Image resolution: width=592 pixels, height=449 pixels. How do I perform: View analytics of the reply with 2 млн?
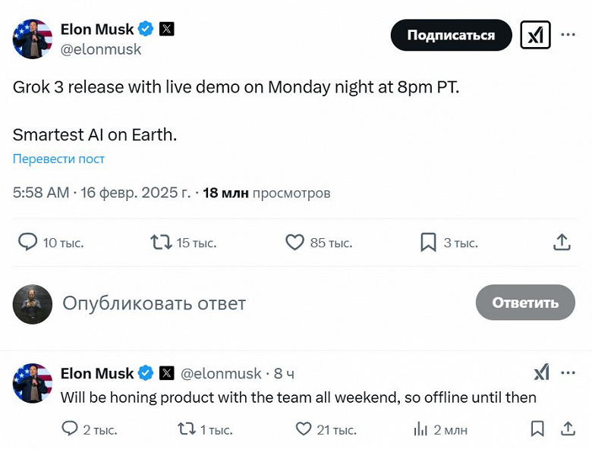pos(420,429)
